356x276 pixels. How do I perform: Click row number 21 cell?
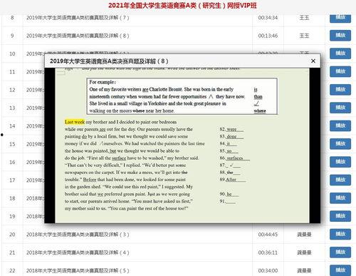[12, 252]
